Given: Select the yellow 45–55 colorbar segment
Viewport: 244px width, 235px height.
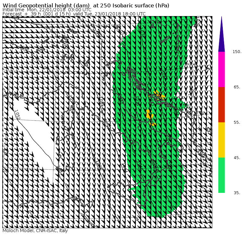Looking at the screenshot, I should (x=222, y=140).
